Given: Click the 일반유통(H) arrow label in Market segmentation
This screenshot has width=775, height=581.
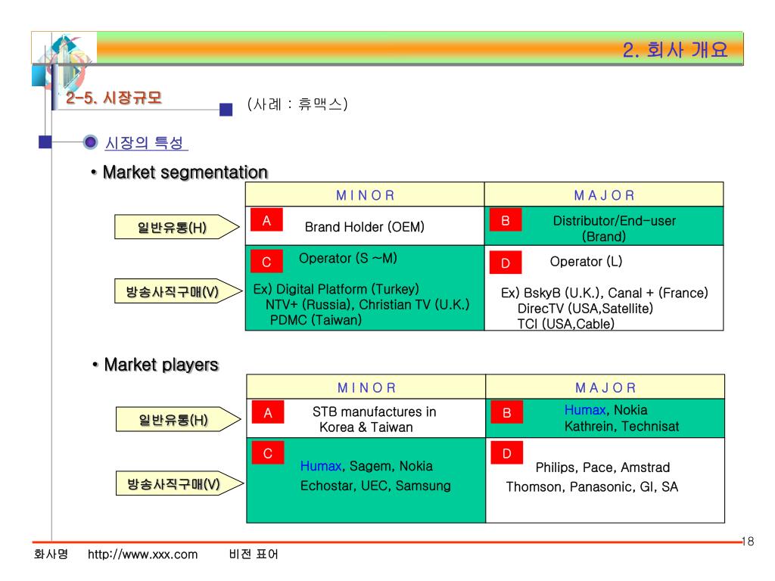Looking at the screenshot, I should coord(177,227).
